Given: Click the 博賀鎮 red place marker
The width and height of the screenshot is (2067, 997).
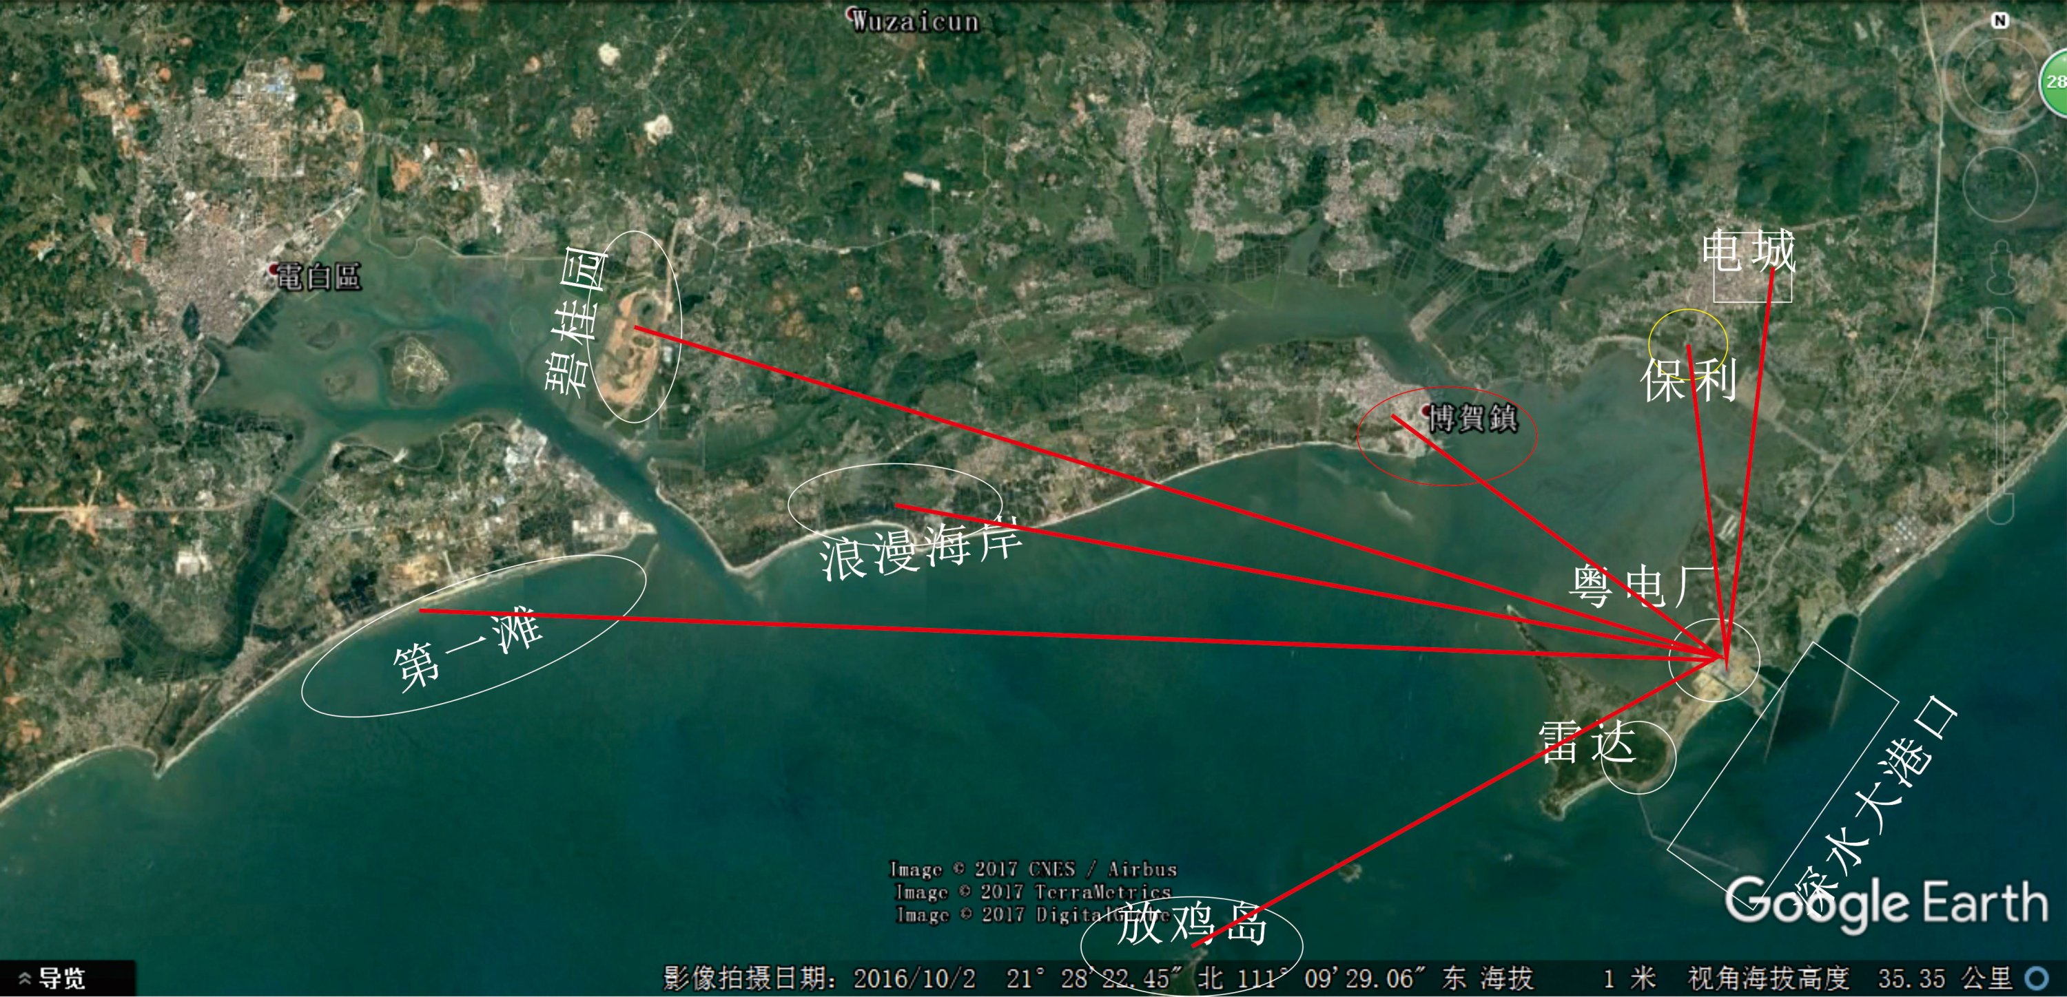Looking at the screenshot, I should [x=1426, y=410].
